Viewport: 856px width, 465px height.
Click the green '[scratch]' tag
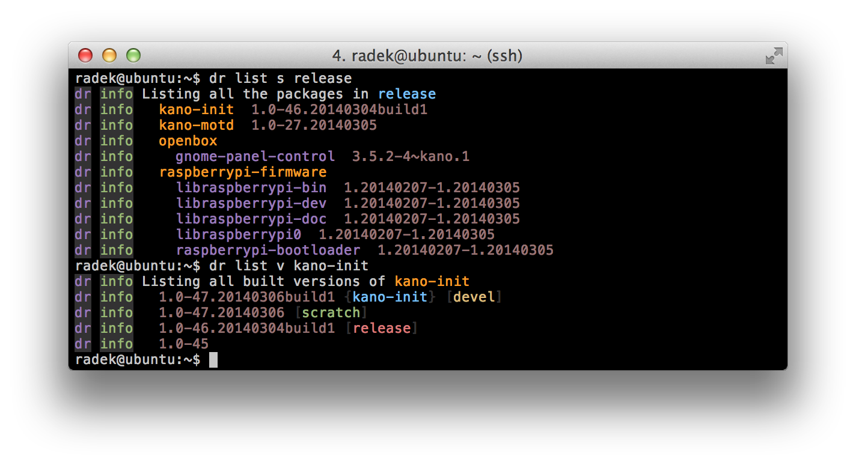pos(331,312)
